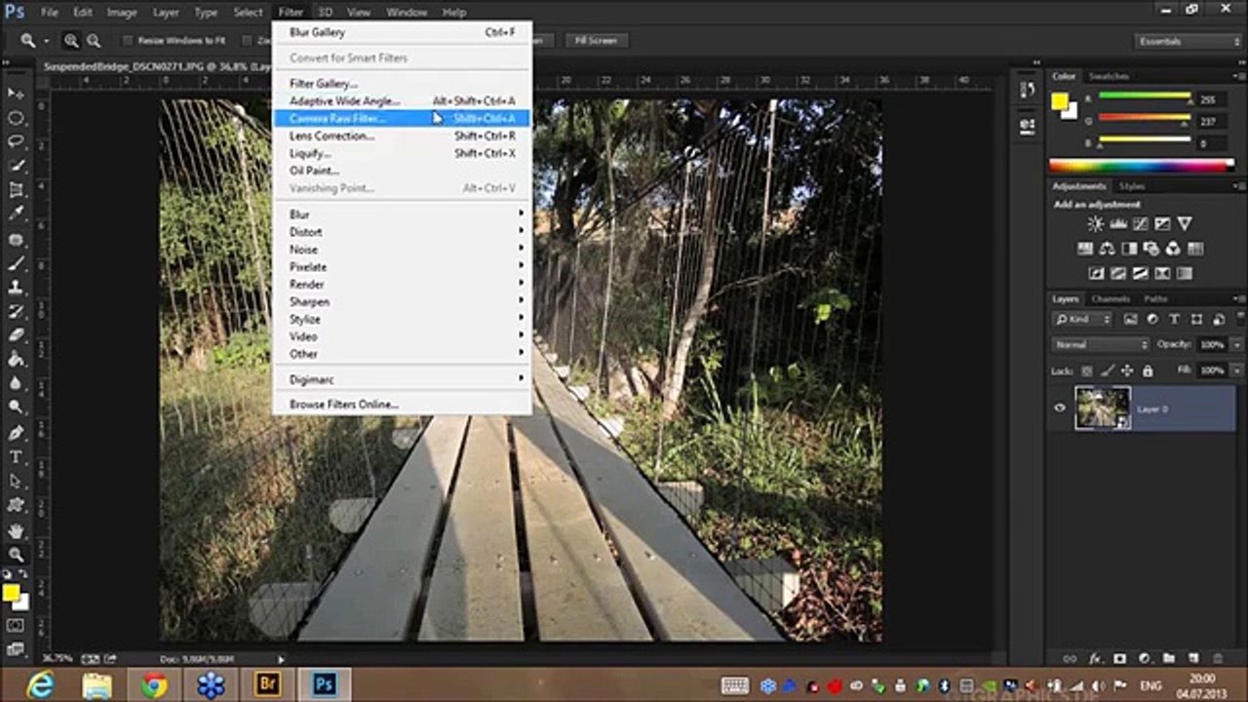Viewport: 1248px width, 702px height.
Task: Select the Clone Stamp tool
Action: click(x=16, y=288)
